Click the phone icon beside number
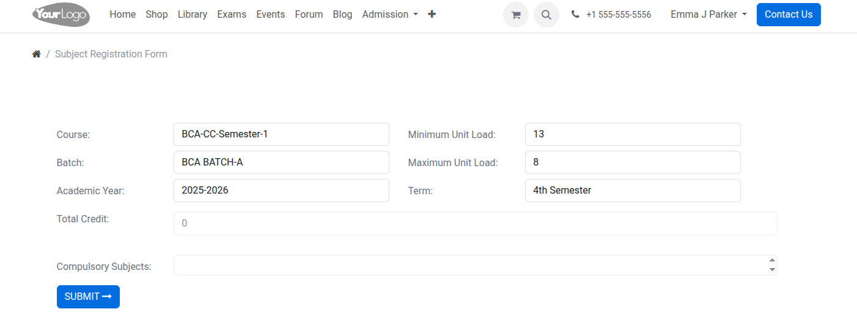 coord(575,14)
